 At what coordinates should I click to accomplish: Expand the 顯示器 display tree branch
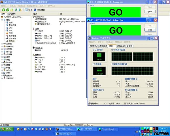(x=2, y=52)
